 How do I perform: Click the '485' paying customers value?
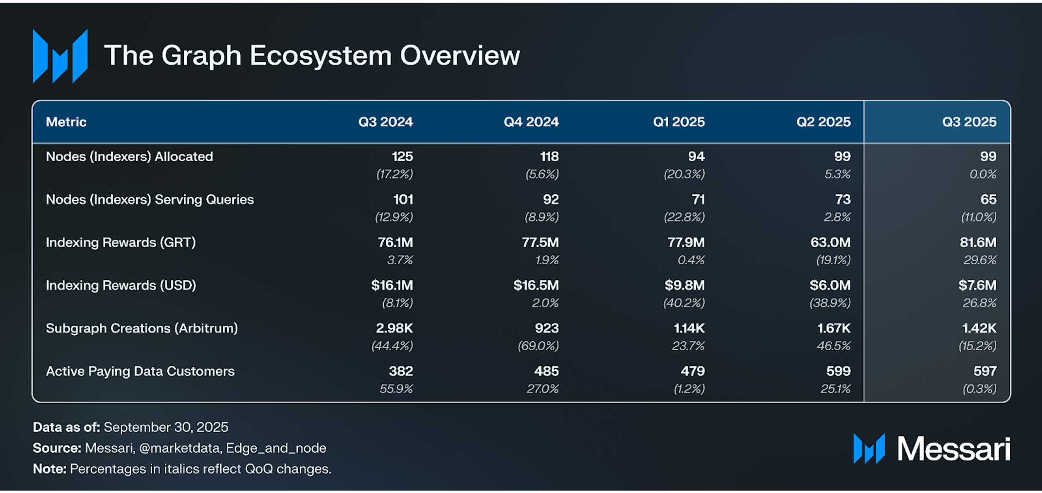tap(546, 371)
